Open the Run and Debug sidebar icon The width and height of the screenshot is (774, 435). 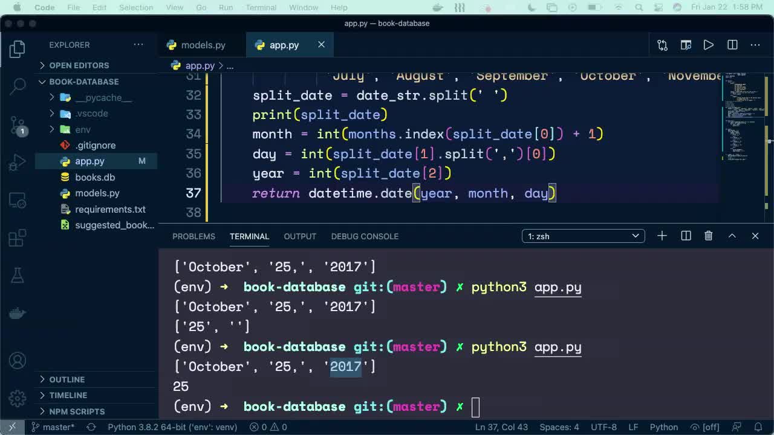point(16,161)
